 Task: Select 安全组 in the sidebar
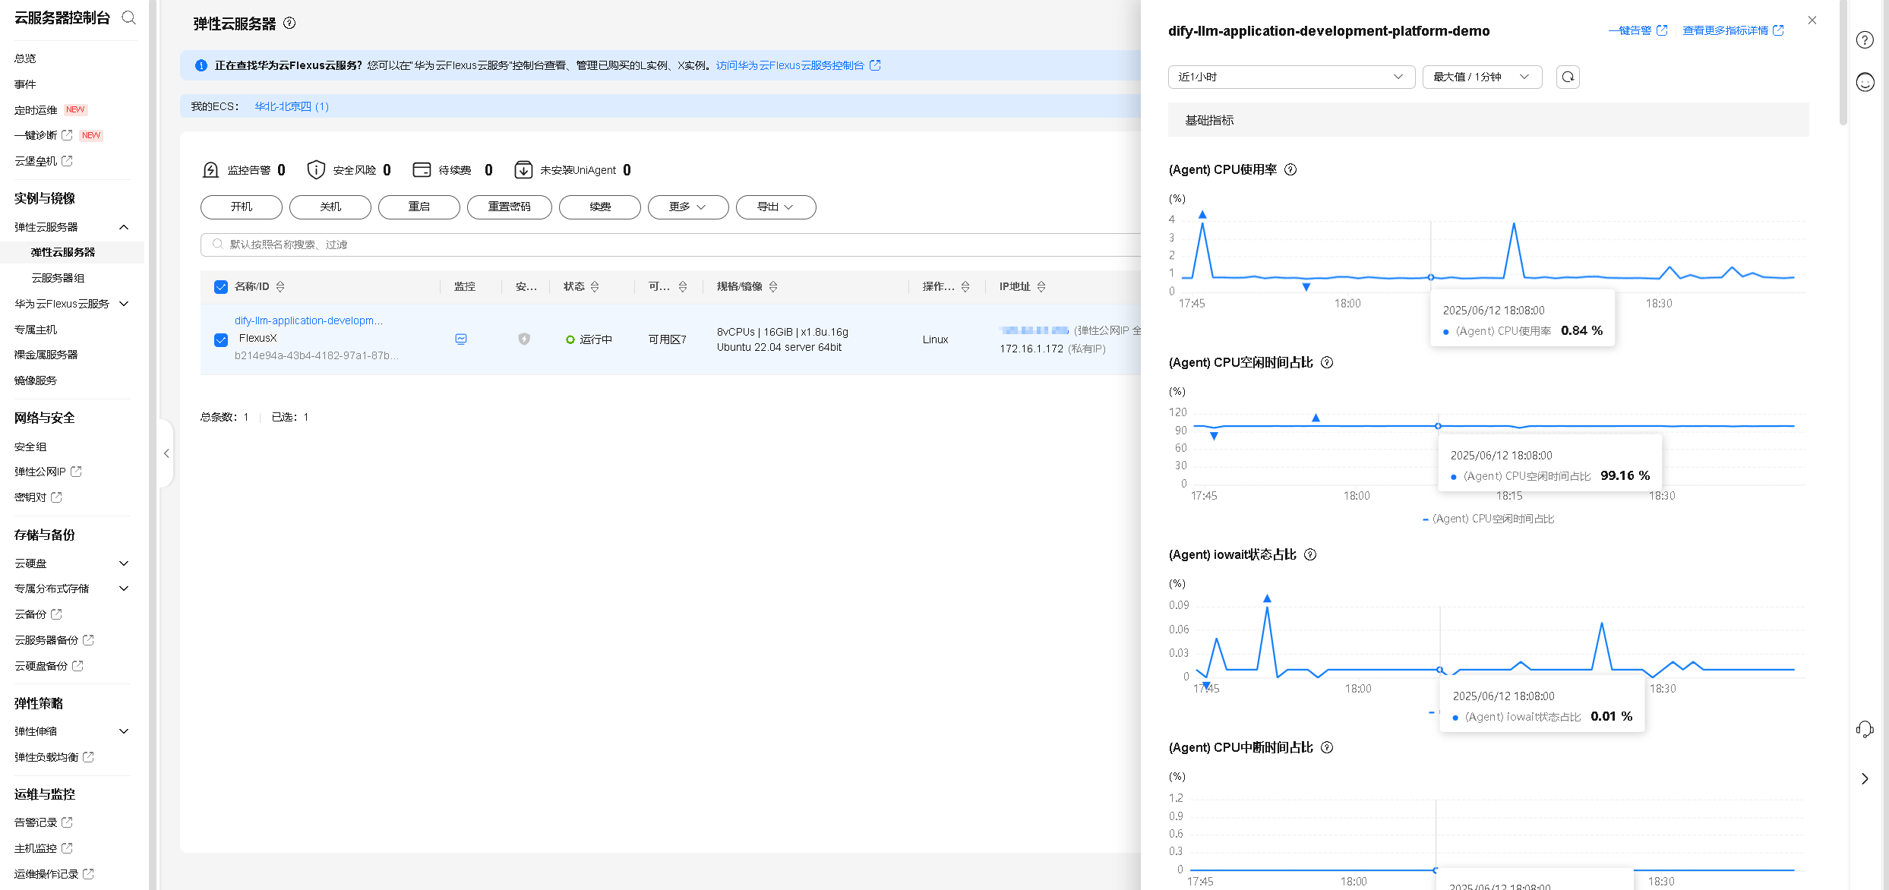coord(30,447)
